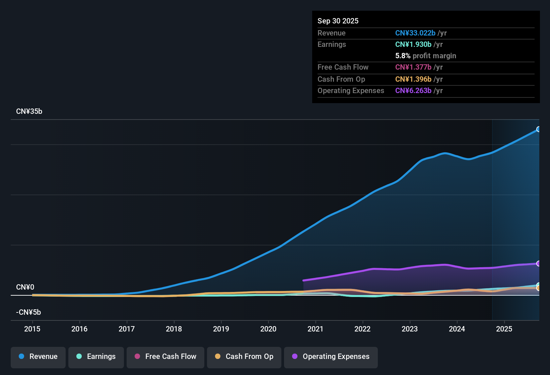
Task: Select the 2025 year label
Action: [x=504, y=329]
